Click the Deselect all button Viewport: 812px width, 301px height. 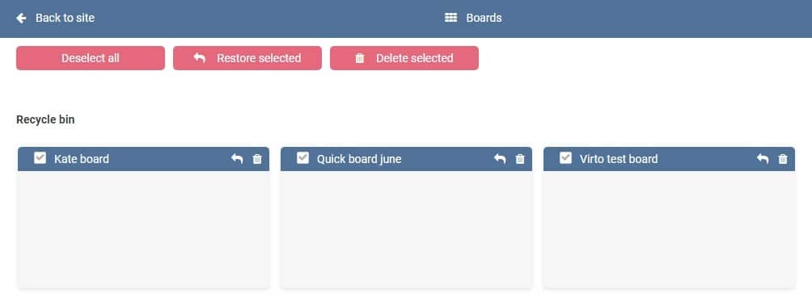click(91, 58)
